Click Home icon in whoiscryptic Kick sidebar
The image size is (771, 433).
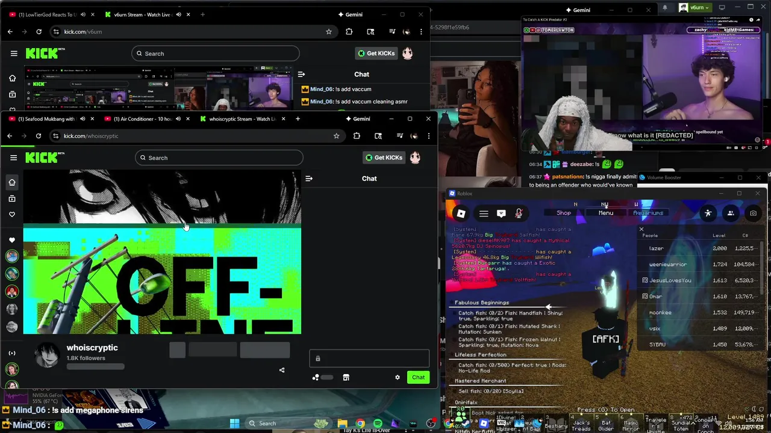click(12, 182)
